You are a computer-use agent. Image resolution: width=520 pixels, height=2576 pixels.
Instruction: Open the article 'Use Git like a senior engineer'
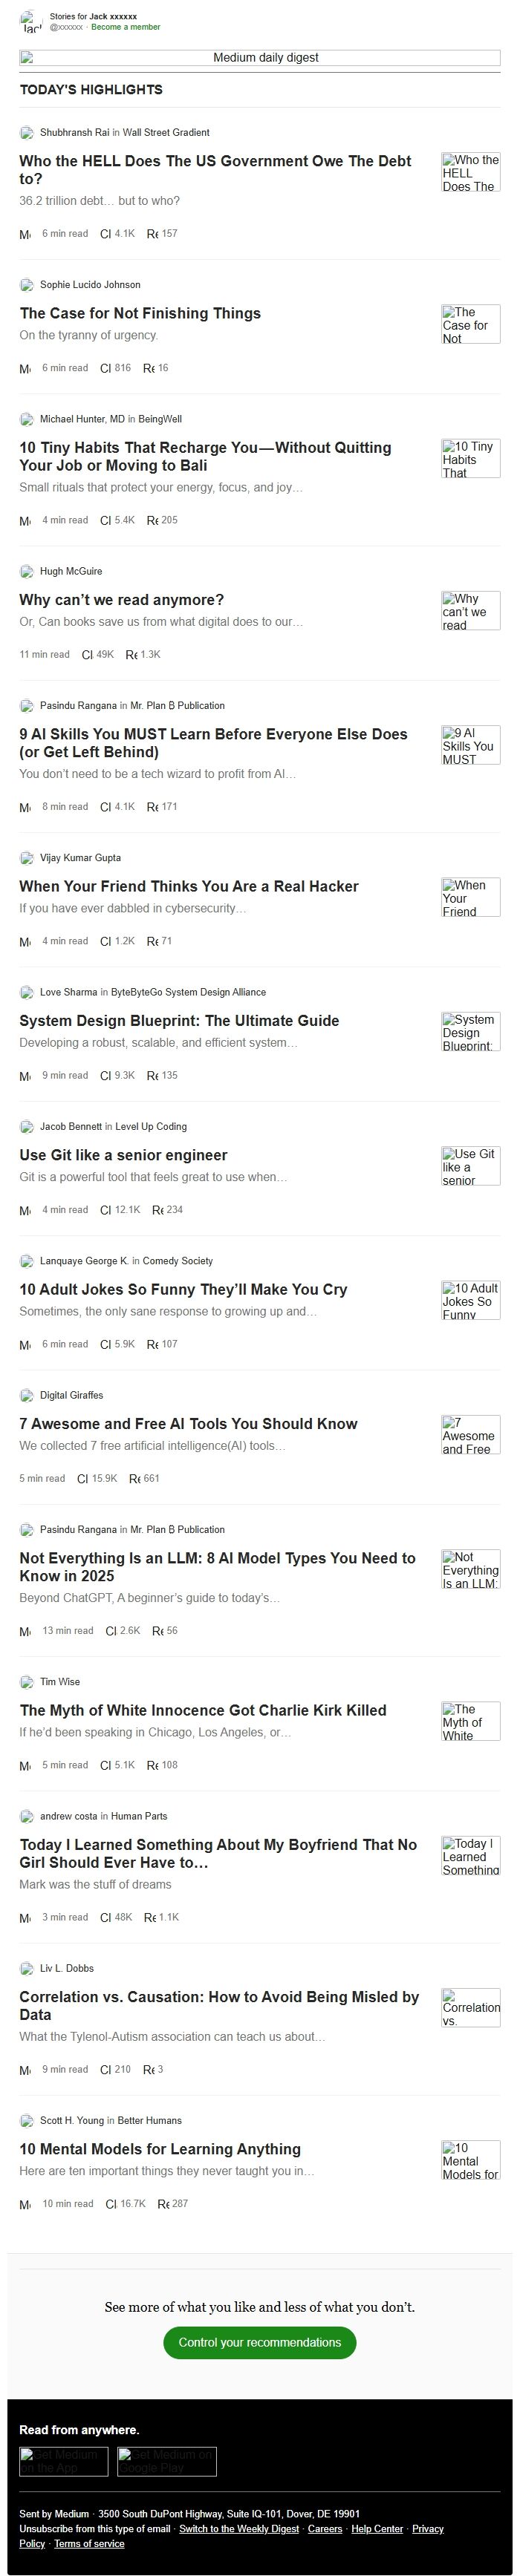click(x=123, y=1155)
